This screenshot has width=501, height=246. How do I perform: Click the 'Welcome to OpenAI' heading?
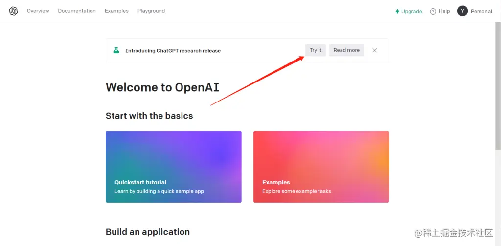point(162,87)
